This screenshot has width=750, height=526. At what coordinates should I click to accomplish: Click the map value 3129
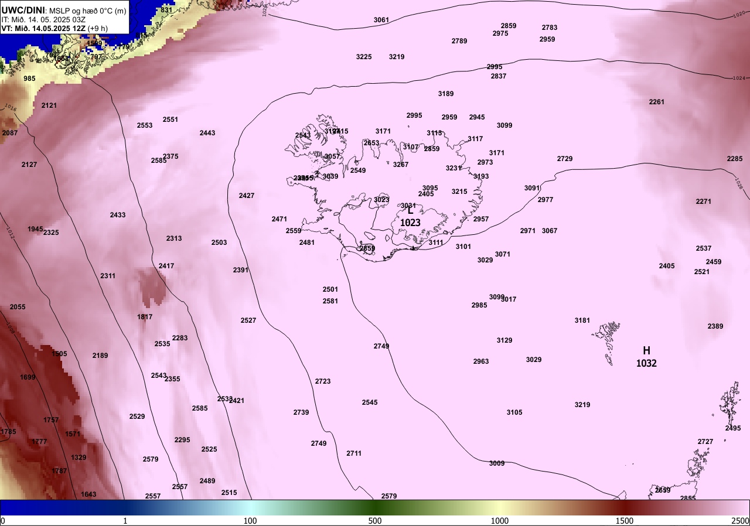[504, 340]
